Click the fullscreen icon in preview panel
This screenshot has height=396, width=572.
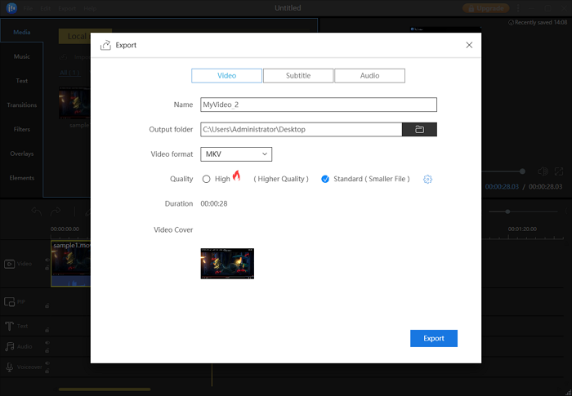click(559, 171)
